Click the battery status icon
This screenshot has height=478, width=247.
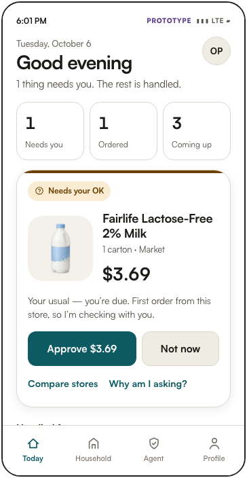pos(228,21)
